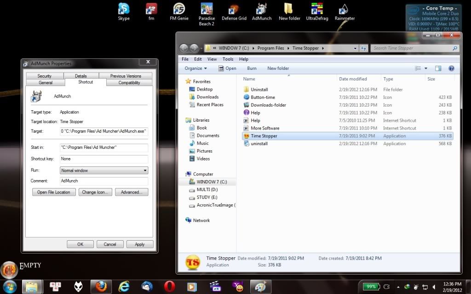Image resolution: width=471 pixels, height=294 pixels.
Task: Open Skype desktop shortcut
Action: coord(123,12)
